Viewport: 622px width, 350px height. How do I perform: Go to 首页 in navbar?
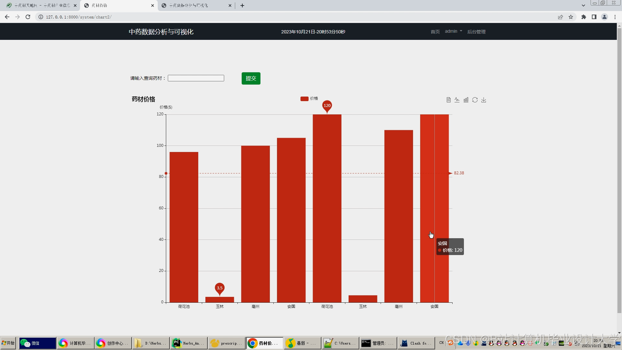pyautogui.click(x=435, y=32)
